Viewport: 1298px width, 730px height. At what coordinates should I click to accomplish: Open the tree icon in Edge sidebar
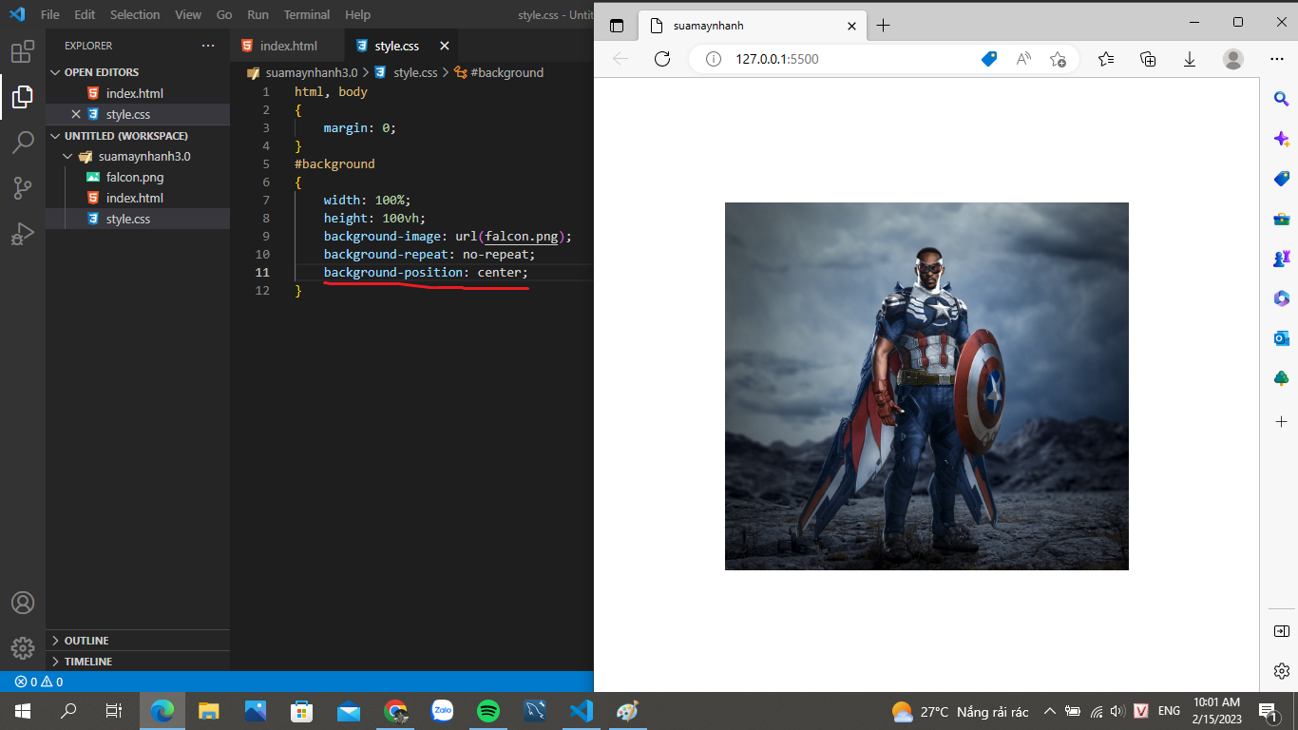click(x=1281, y=378)
